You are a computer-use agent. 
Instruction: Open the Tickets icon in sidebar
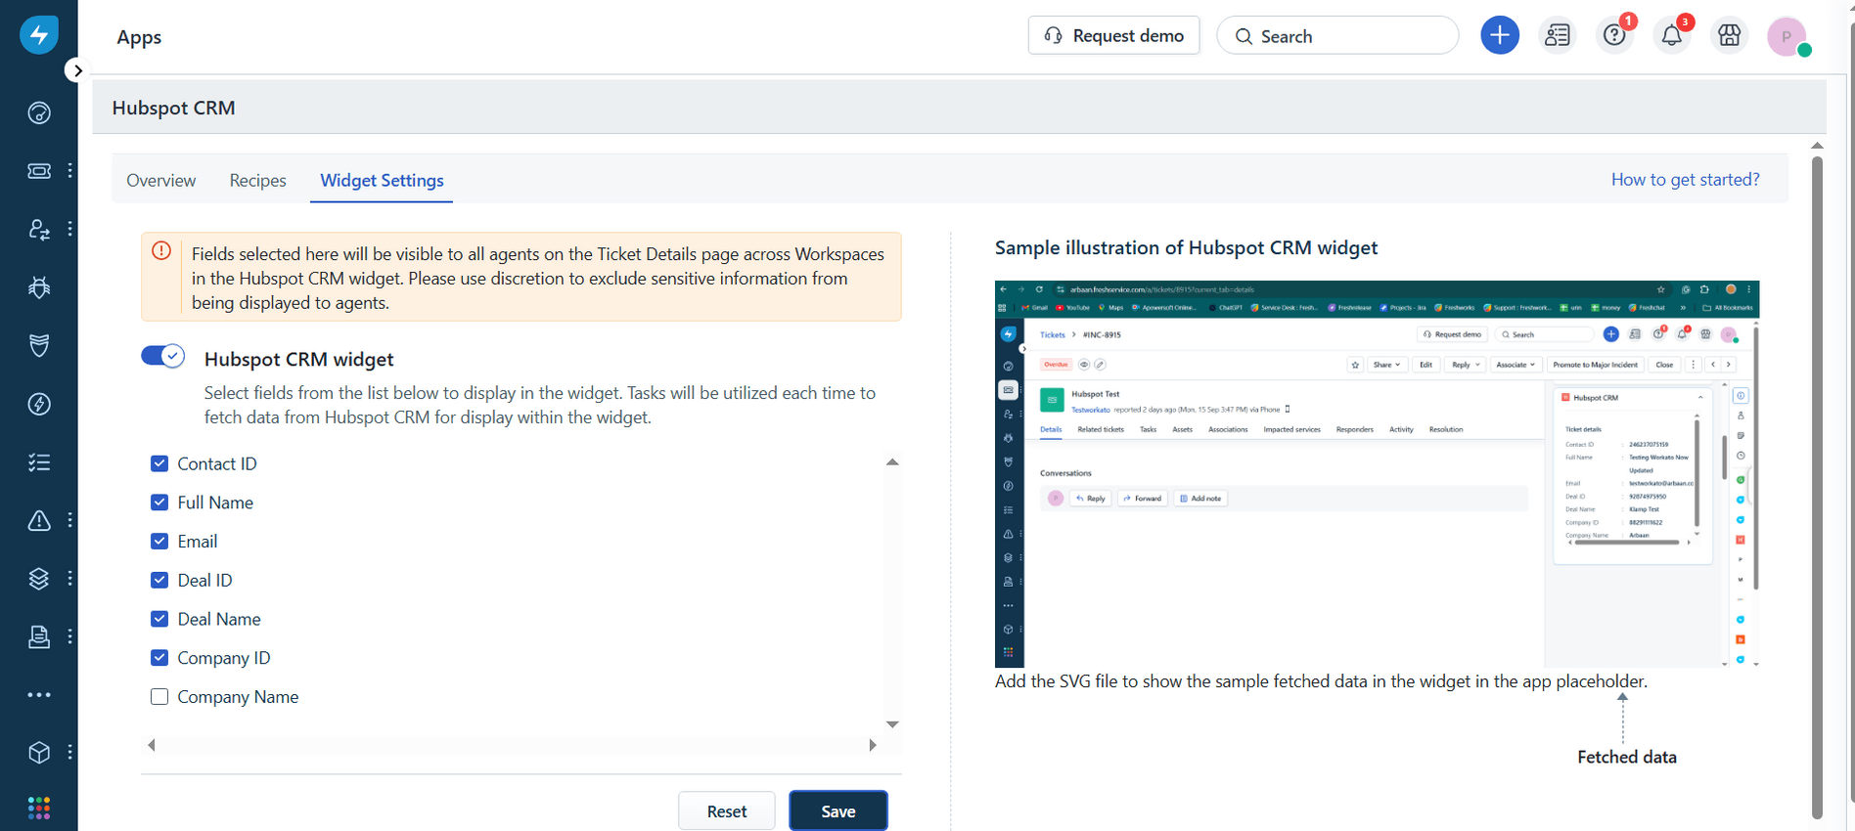point(39,171)
